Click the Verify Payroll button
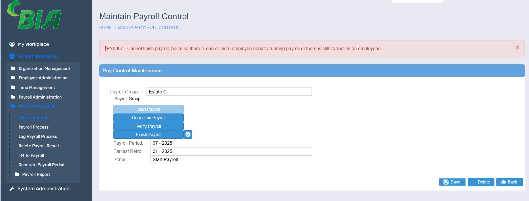This screenshot has height=201, width=529. coord(148,126)
